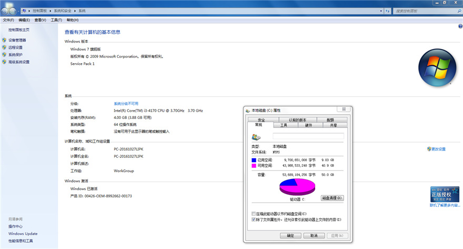The height and width of the screenshot is (249, 463).
Task: Toggle 压缩此驱动器以节约磁盘空间 checkbox
Action: click(254, 214)
